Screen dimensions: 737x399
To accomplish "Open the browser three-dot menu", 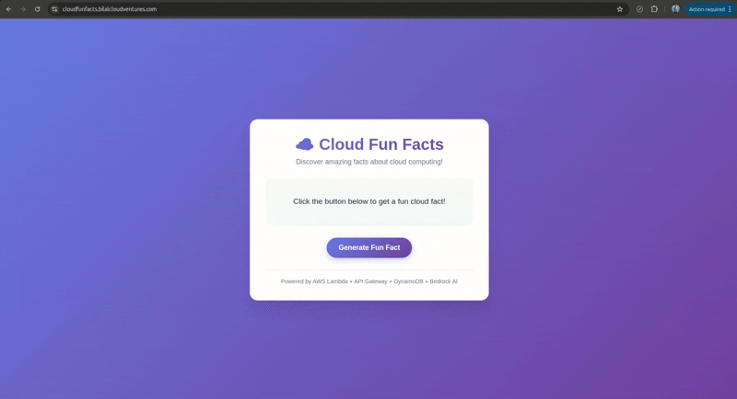I will [x=730, y=9].
